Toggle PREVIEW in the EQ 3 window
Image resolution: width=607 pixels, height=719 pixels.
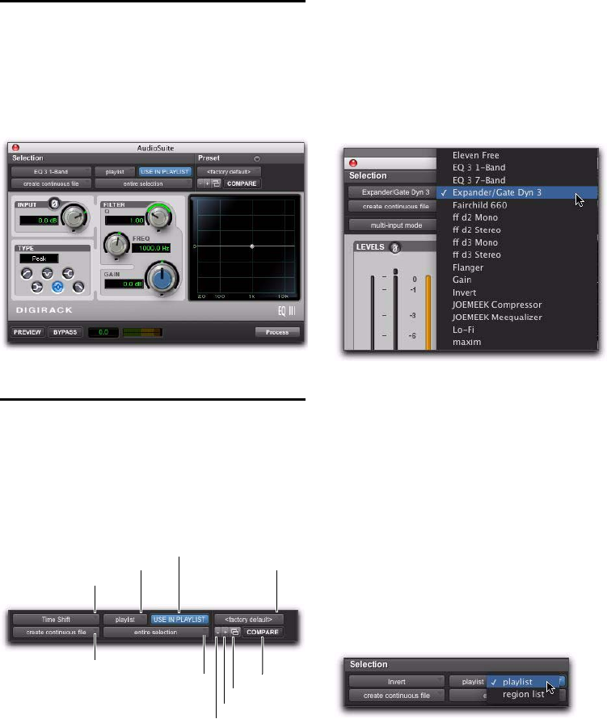point(27,332)
